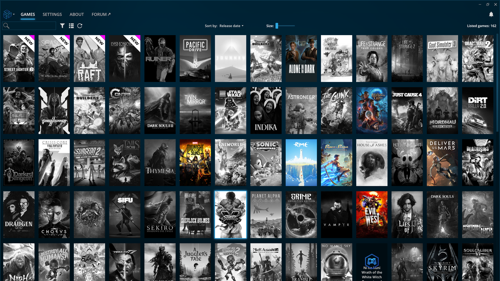Screen dimensions: 500x281
Task: Select the Just Cause 4 cover
Action: [x=407, y=111]
